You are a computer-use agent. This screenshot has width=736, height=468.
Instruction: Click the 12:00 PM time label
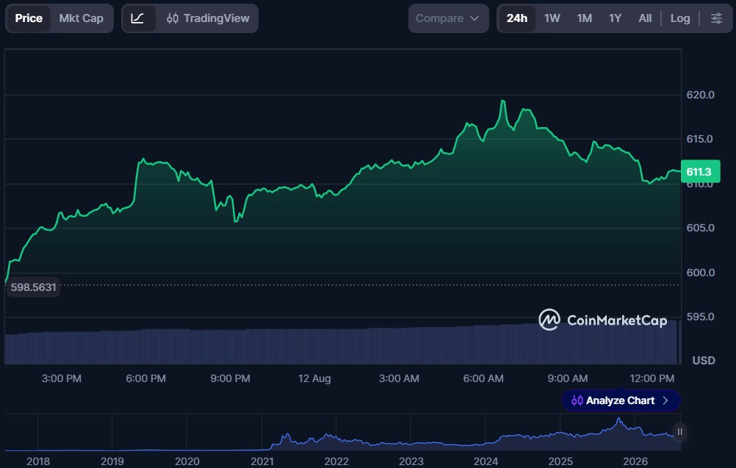point(652,378)
